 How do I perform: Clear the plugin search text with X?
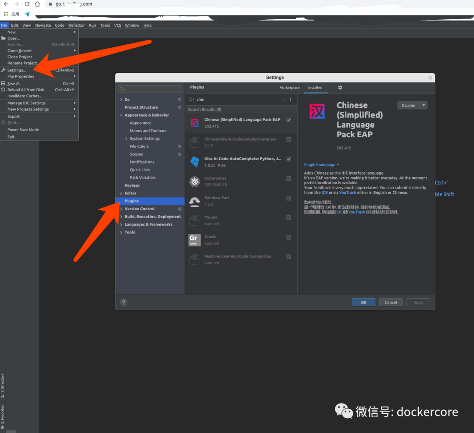tap(284, 100)
